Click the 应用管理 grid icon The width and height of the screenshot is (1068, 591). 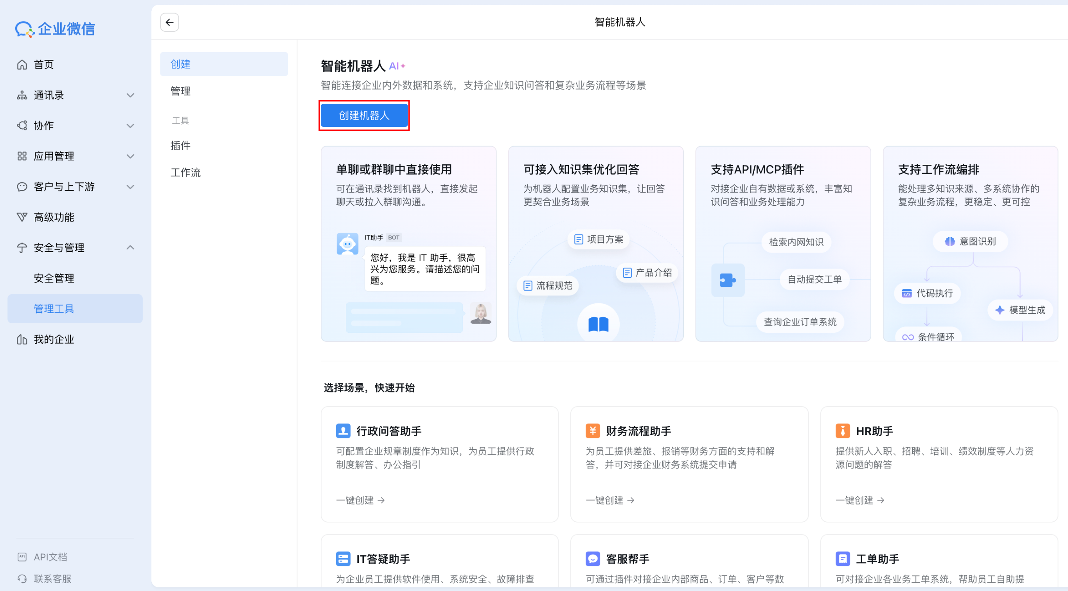click(x=22, y=156)
